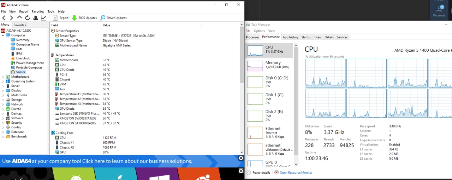Expand the Storage tree node
This screenshot has width=452, height=180.
3,99
